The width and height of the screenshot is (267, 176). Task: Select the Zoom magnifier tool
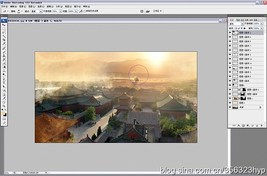pos(4,106)
